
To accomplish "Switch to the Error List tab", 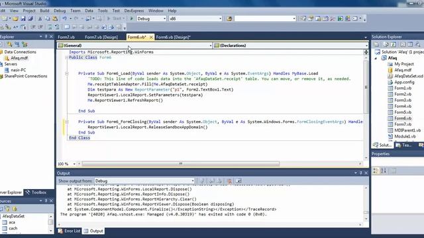I will point(69,231).
